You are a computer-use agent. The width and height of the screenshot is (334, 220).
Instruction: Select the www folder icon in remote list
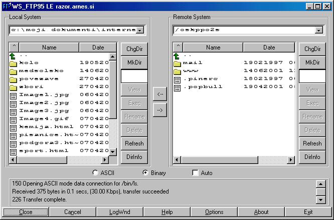click(x=177, y=71)
